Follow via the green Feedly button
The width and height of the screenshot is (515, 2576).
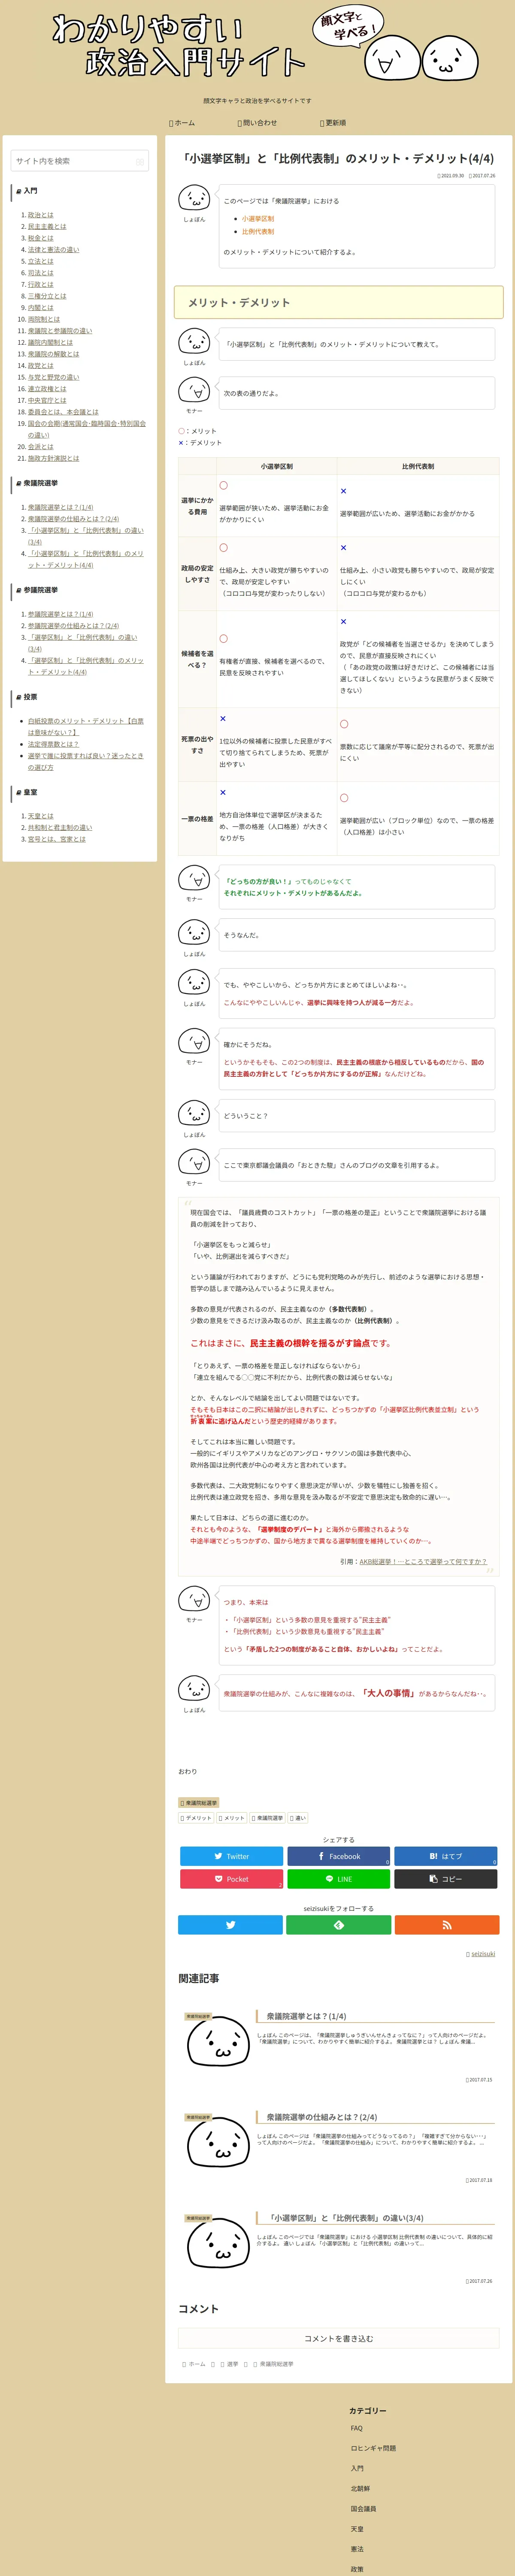tap(339, 1925)
